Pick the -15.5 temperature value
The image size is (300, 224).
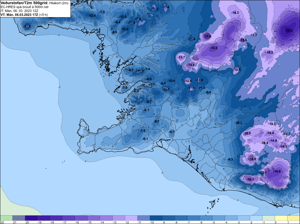(247, 134)
